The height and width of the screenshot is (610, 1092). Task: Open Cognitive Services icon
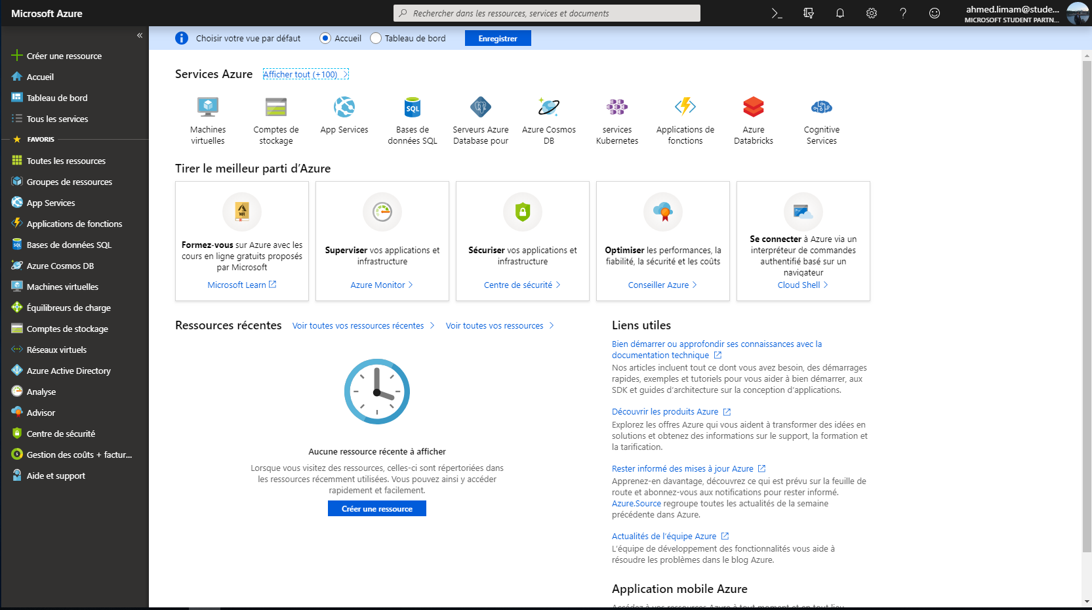point(822,107)
